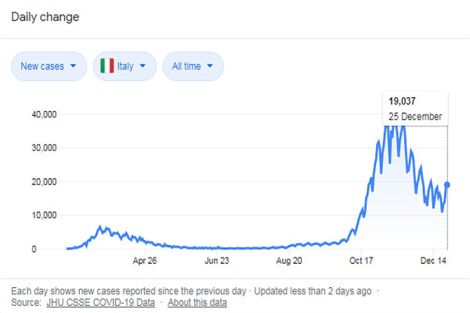Click the Daily change heading
Image resolution: width=470 pixels, height=313 pixels.
tap(45, 16)
